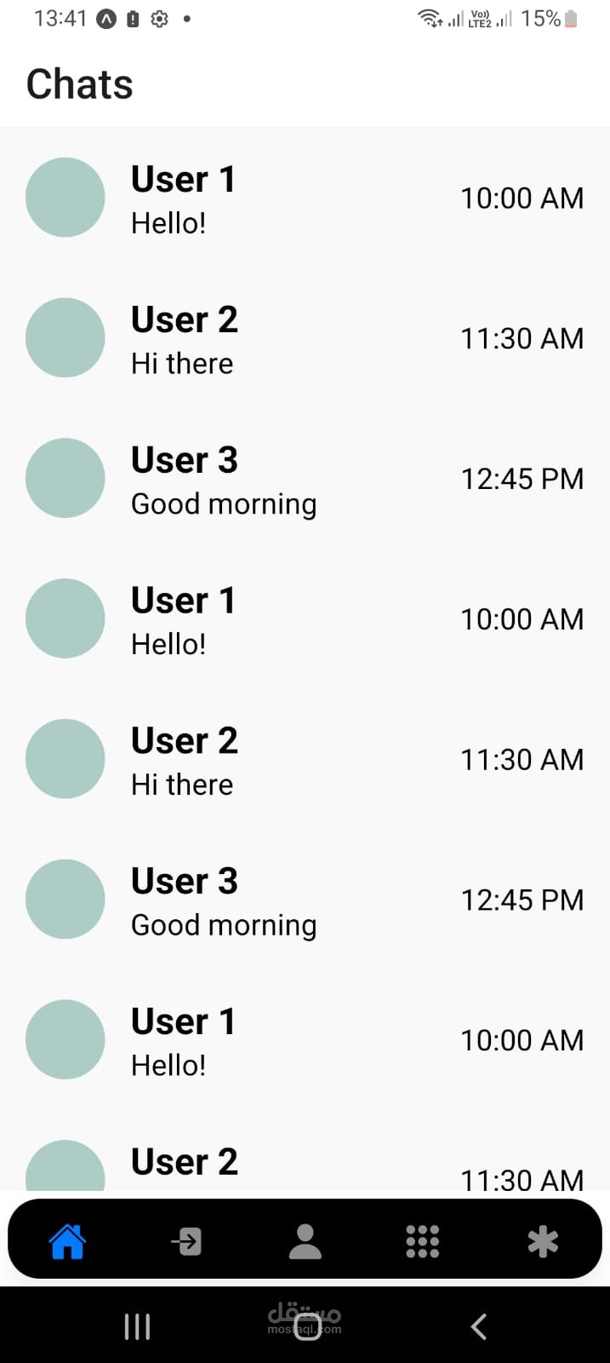Tap the Android back arrow
The height and width of the screenshot is (1363, 610).
pos(479,1326)
